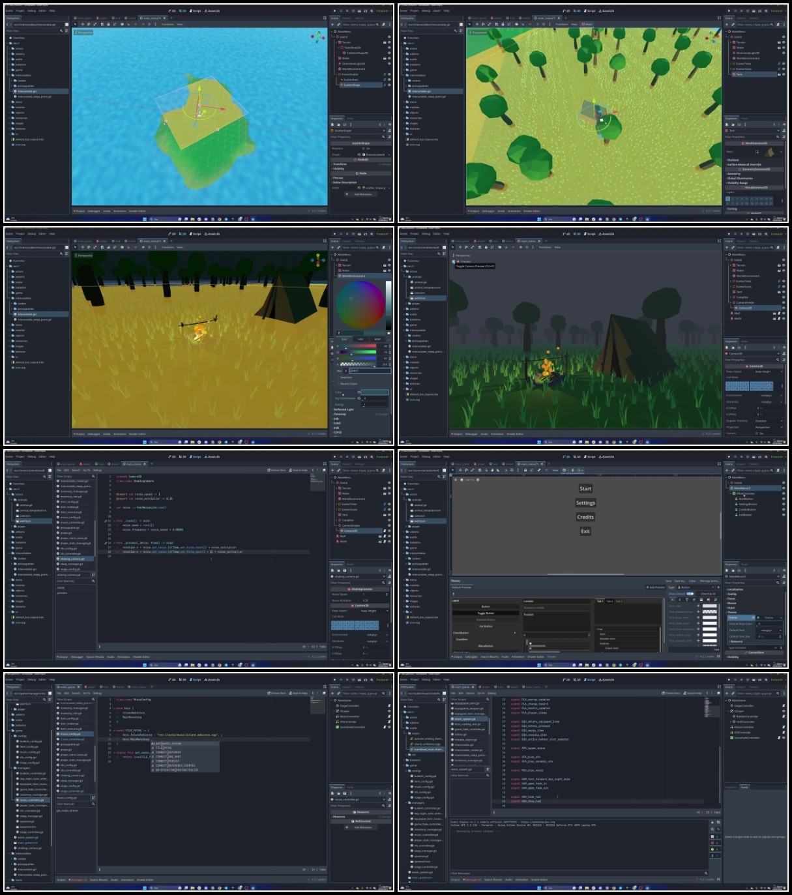Click copy output icon beside debug log
This screenshot has width=792, height=895.
(x=718, y=822)
